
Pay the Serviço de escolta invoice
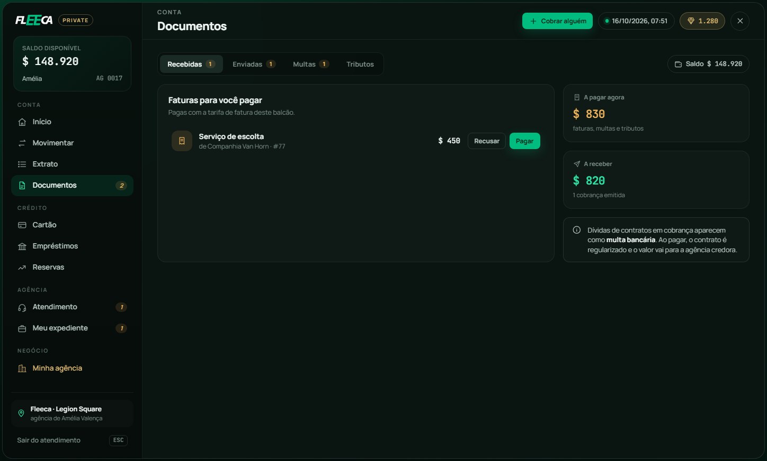pyautogui.click(x=524, y=141)
